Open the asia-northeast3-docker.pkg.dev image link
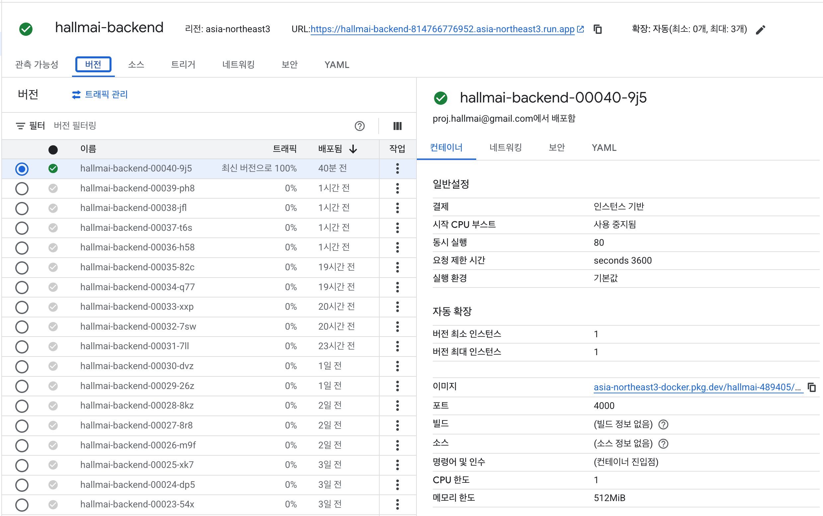 click(697, 387)
